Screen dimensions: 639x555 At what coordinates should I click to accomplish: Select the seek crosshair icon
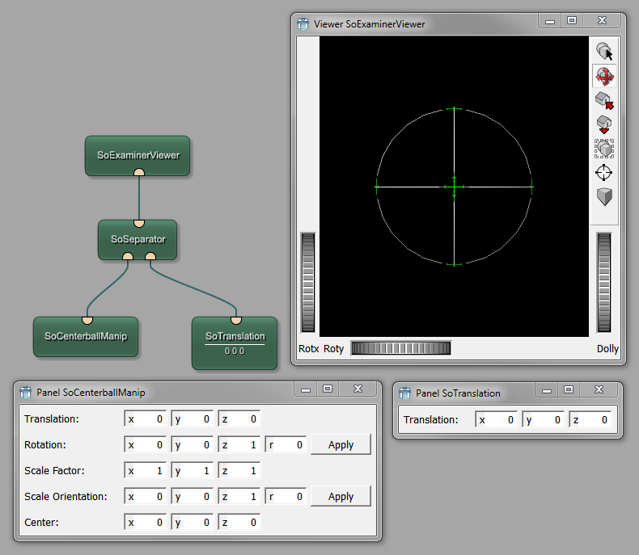(x=604, y=172)
